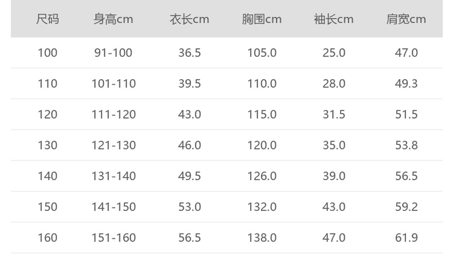Click the 袖长cm header cell
This screenshot has width=453, height=278.
[x=334, y=19]
